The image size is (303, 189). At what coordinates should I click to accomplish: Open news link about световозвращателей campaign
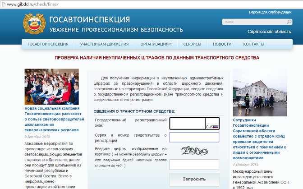click(54, 119)
